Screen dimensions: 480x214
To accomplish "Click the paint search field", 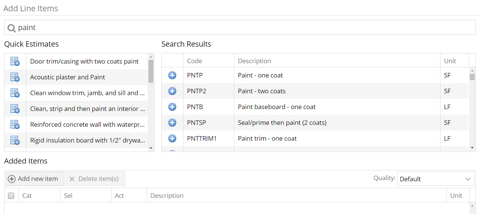I will pyautogui.click(x=240, y=27).
